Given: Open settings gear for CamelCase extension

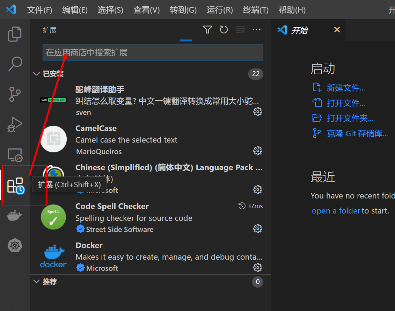Looking at the screenshot, I should (257, 151).
